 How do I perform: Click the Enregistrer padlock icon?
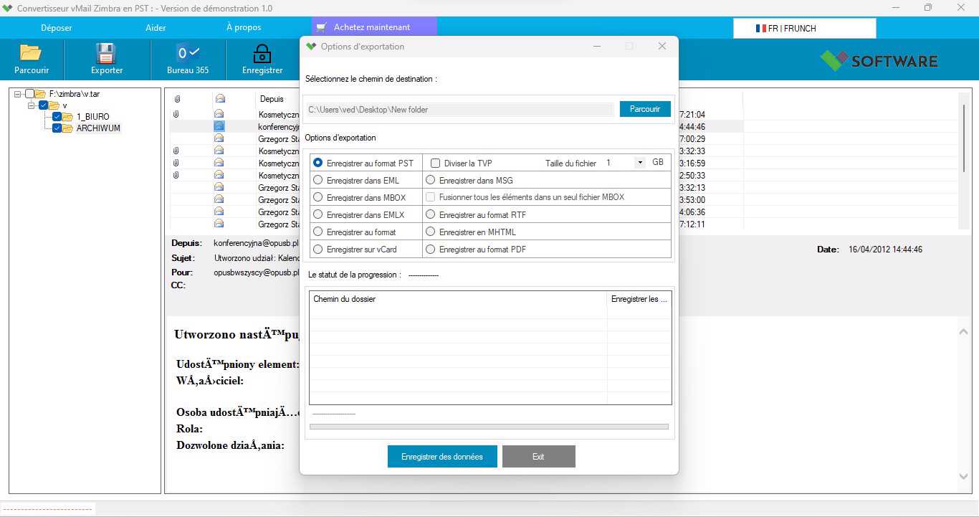pyautogui.click(x=262, y=54)
